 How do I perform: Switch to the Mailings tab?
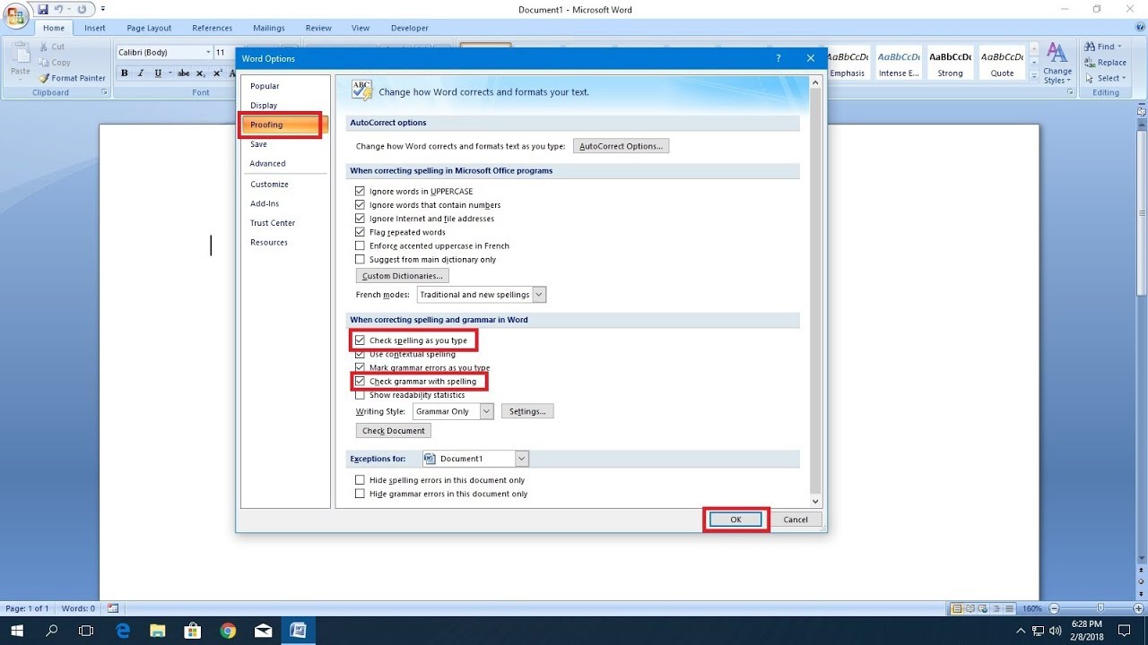(x=268, y=28)
